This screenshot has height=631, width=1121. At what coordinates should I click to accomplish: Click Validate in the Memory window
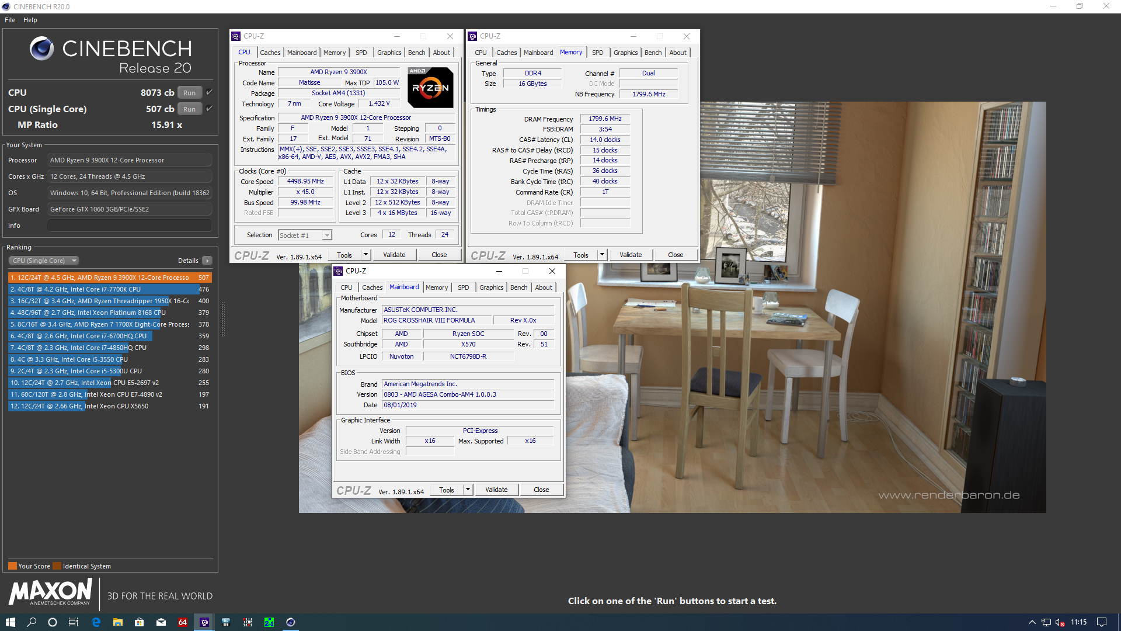coord(630,255)
